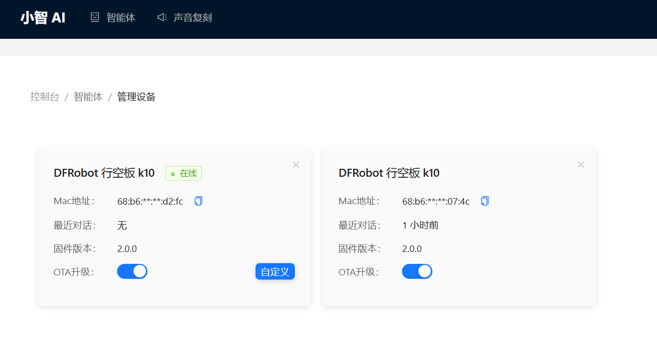Click firmware version 2.0.0 on online device

click(127, 248)
